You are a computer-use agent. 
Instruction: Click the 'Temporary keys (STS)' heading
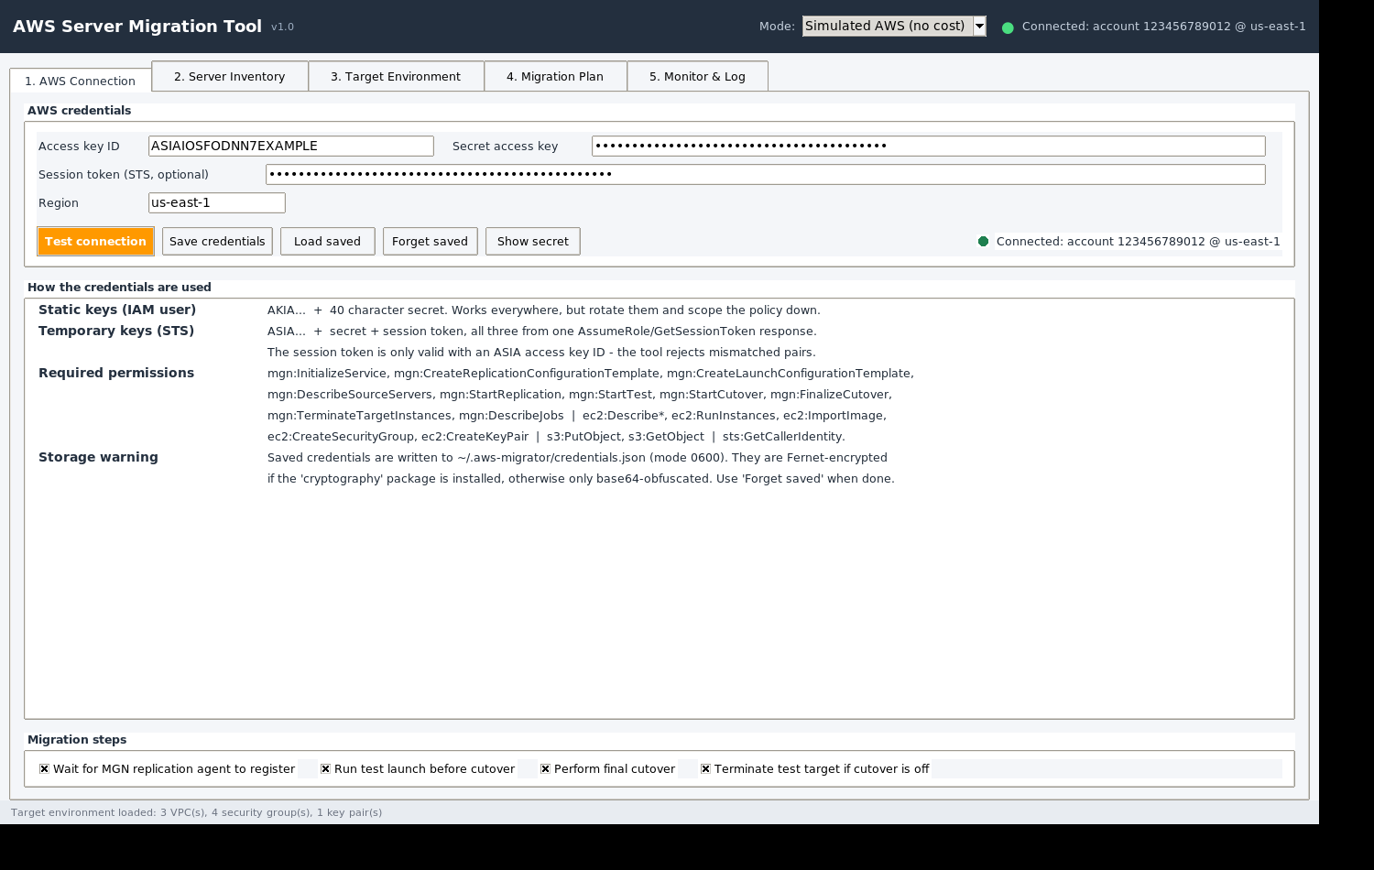[116, 331]
